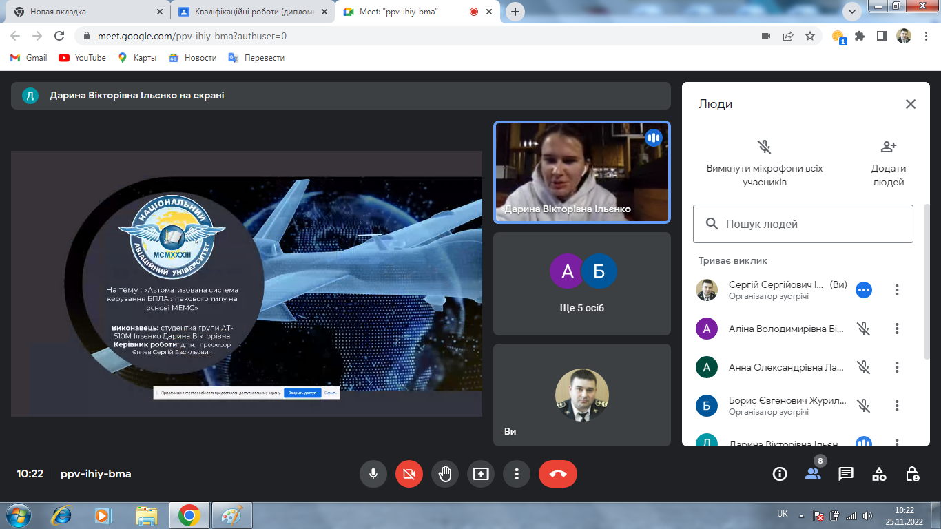Open a new browser tab
The image size is (941, 529).
515,12
